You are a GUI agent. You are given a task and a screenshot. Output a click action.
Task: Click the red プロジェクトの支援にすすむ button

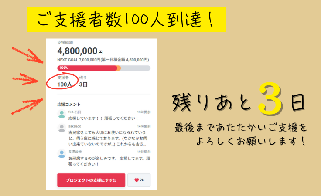click(x=91, y=180)
